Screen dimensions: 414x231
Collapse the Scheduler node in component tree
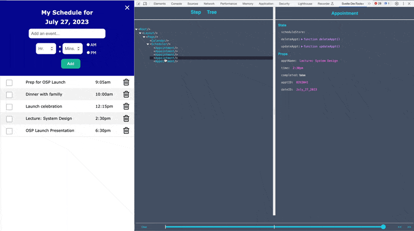point(148,44)
